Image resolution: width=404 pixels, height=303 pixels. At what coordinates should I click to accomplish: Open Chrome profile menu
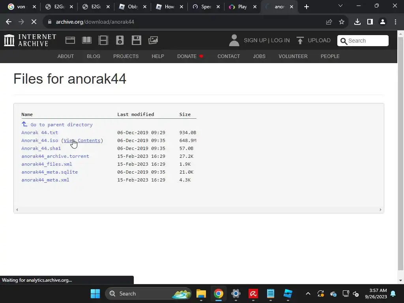pos(383,22)
